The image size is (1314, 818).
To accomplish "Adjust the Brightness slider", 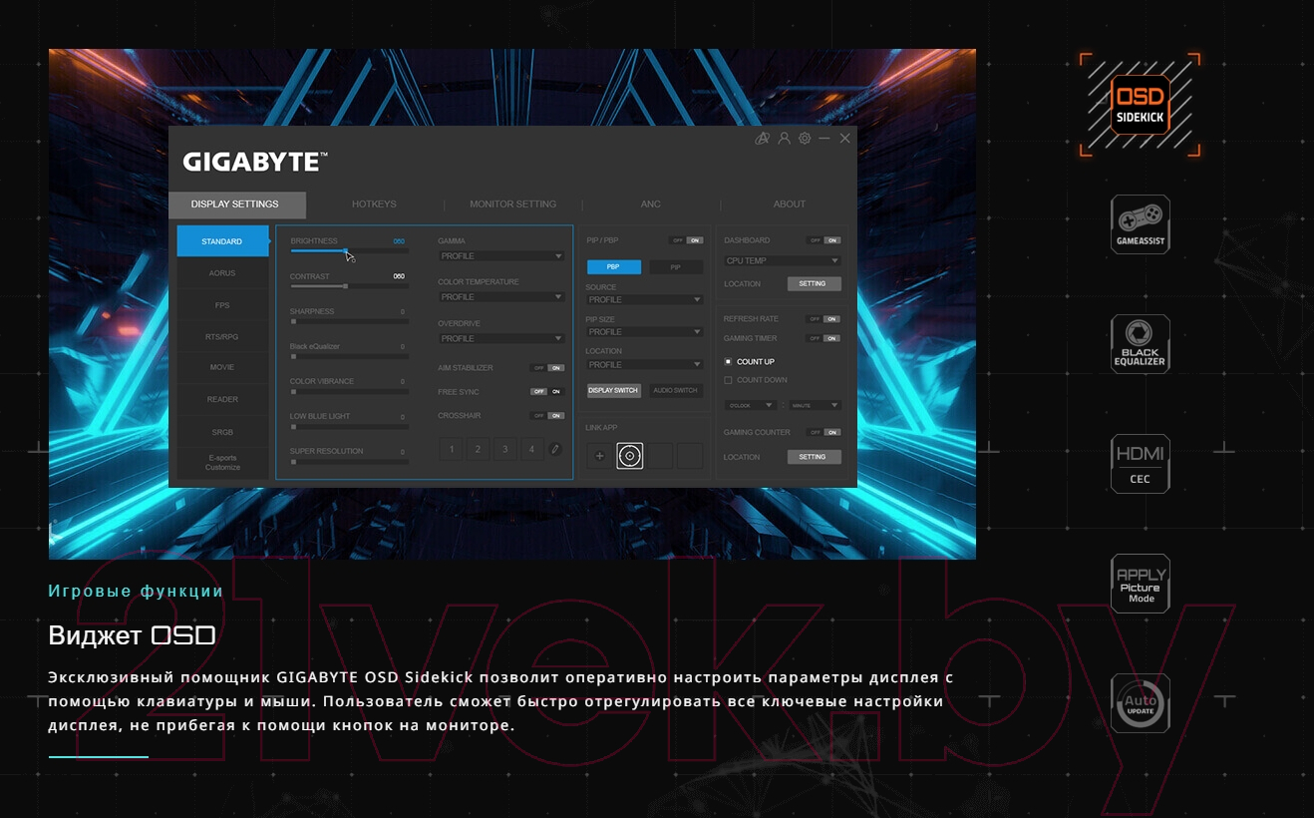I will point(349,251).
